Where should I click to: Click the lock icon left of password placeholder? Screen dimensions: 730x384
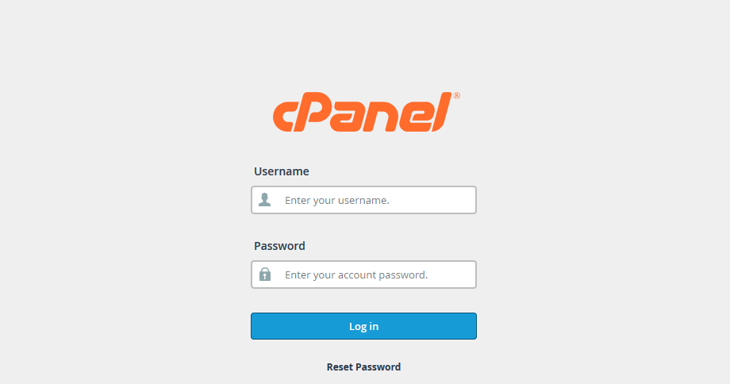pos(265,275)
